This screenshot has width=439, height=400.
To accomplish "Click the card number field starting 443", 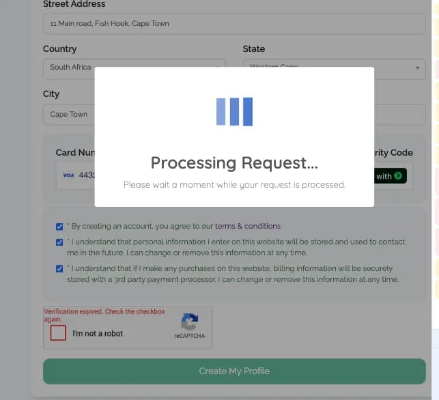I will pyautogui.click(x=76, y=176).
